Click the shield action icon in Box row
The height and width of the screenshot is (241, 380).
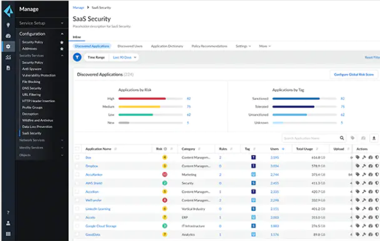377,158
